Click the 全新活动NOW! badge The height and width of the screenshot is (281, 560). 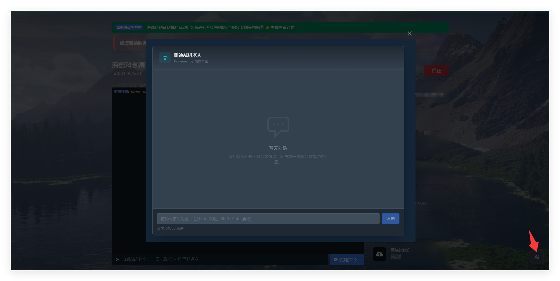coord(129,27)
